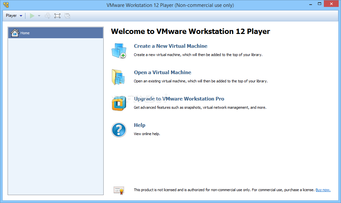The height and width of the screenshot is (203, 341).
Task: Click the Welcome to VMware Workstation 12 Player heading
Action: click(190, 32)
